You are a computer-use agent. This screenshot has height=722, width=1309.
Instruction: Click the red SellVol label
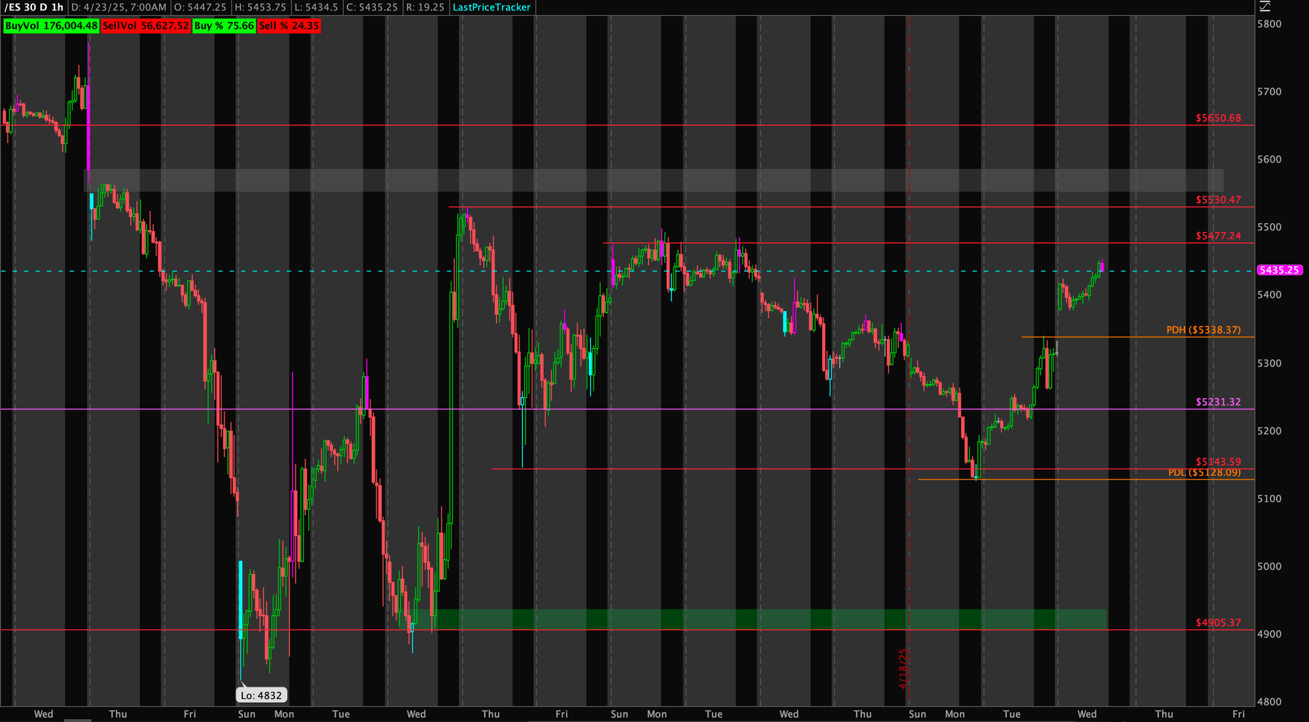(145, 26)
